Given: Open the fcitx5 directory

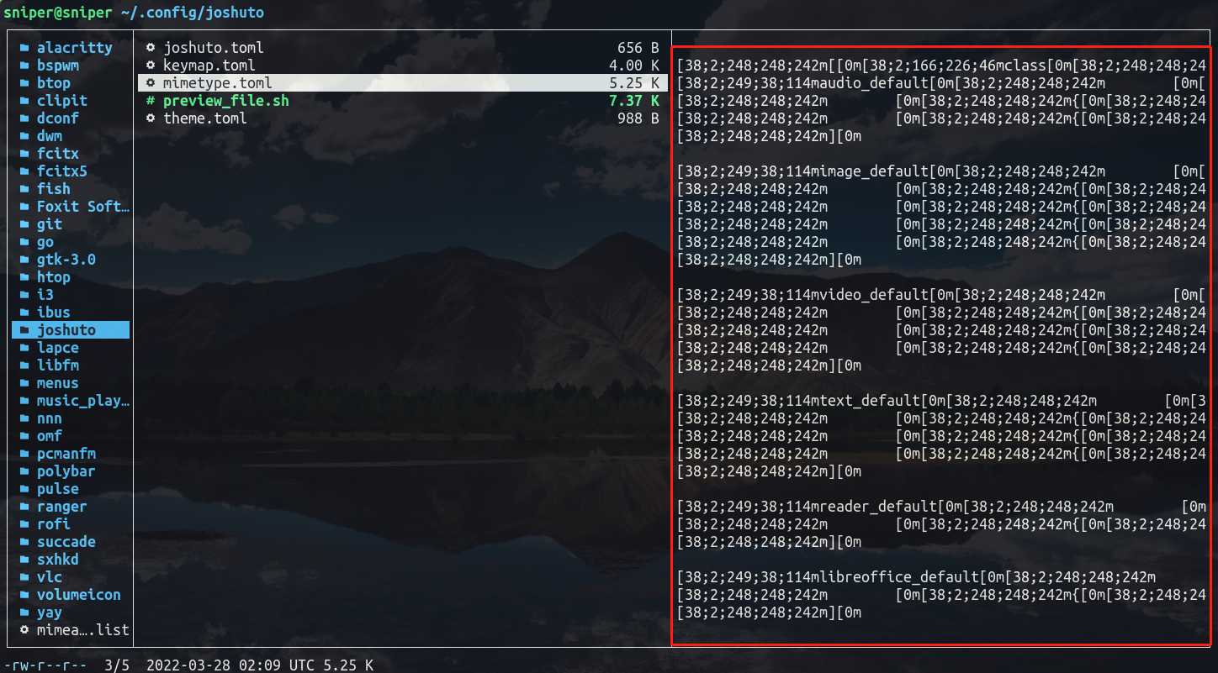Looking at the screenshot, I should (62, 171).
